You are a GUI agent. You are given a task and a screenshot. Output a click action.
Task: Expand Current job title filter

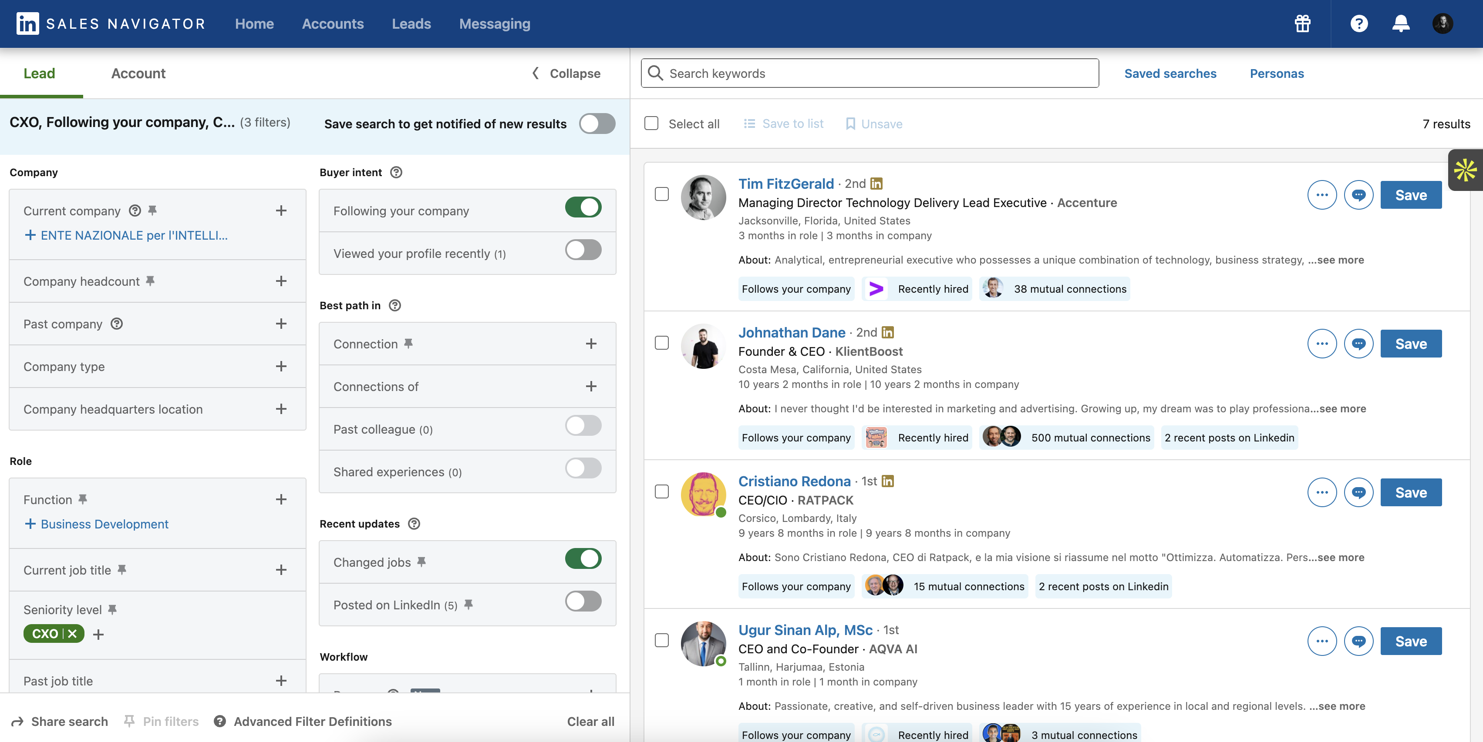[x=281, y=569]
